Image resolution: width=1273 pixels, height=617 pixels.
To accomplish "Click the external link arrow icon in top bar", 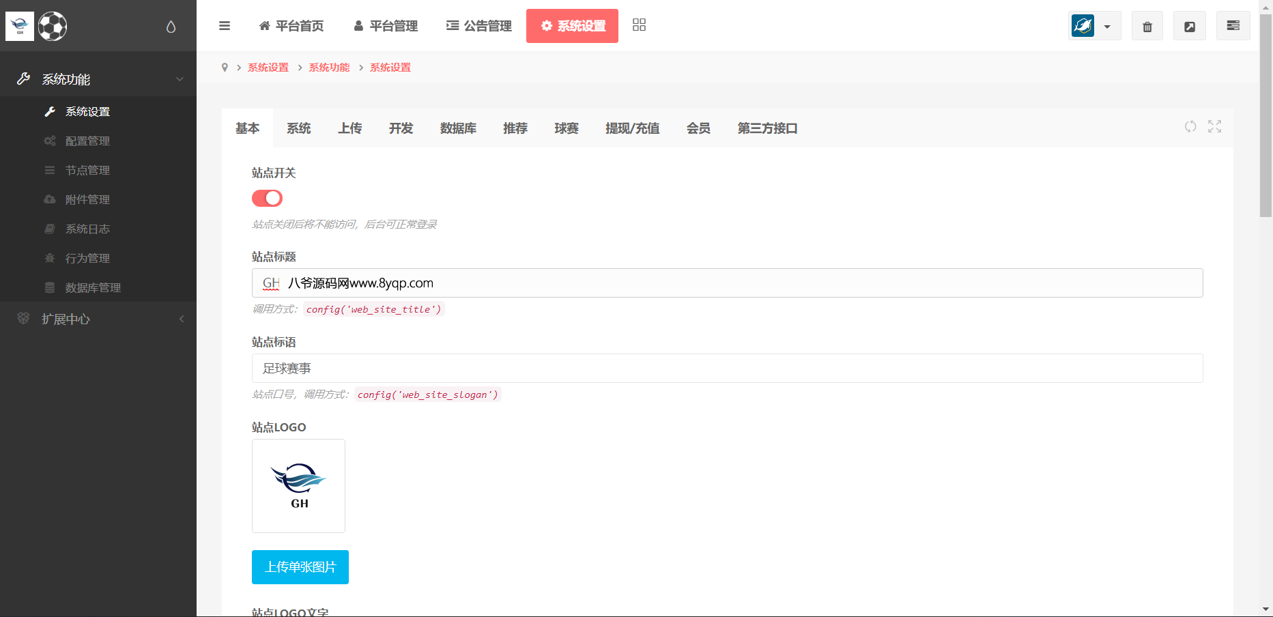I will (1190, 27).
